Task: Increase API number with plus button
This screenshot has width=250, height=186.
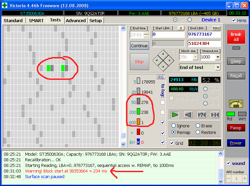Action: coord(245,178)
